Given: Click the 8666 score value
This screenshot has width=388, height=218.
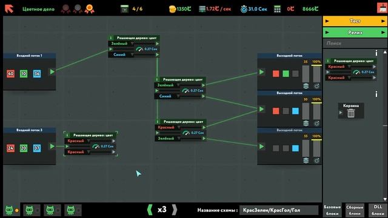Looking at the screenshot, I should [310, 9].
